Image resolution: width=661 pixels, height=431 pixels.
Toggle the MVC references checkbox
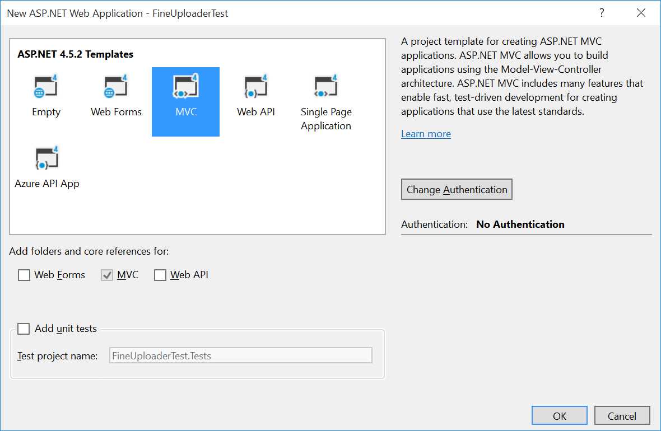107,275
